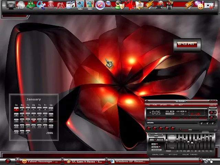Toggle the equalizer AUTO button

(155, 147)
